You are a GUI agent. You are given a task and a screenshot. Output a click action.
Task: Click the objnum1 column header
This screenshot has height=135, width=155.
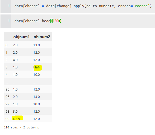click(x=21, y=37)
